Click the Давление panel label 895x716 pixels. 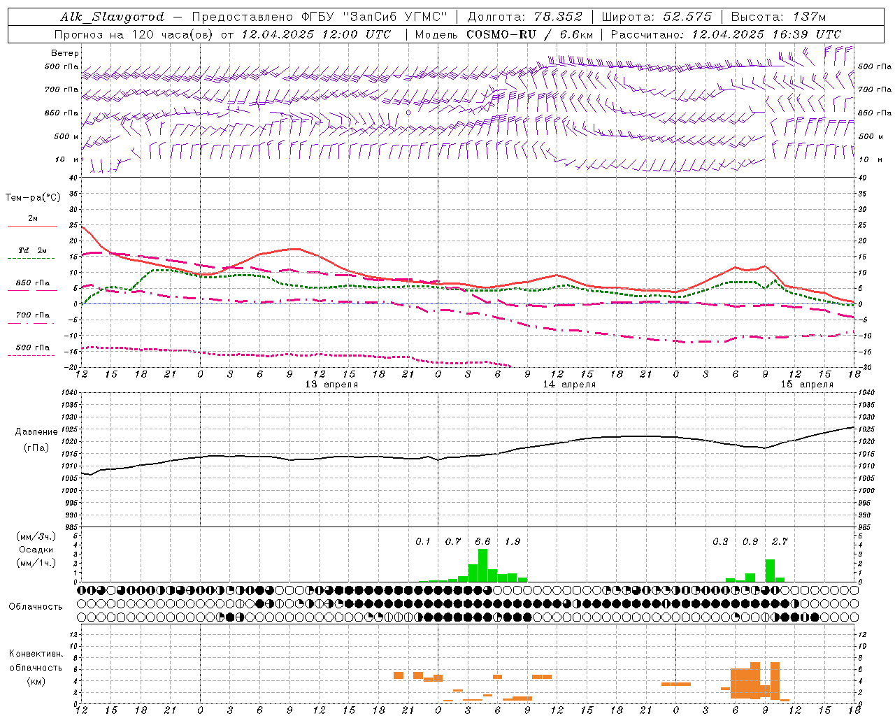coord(36,432)
